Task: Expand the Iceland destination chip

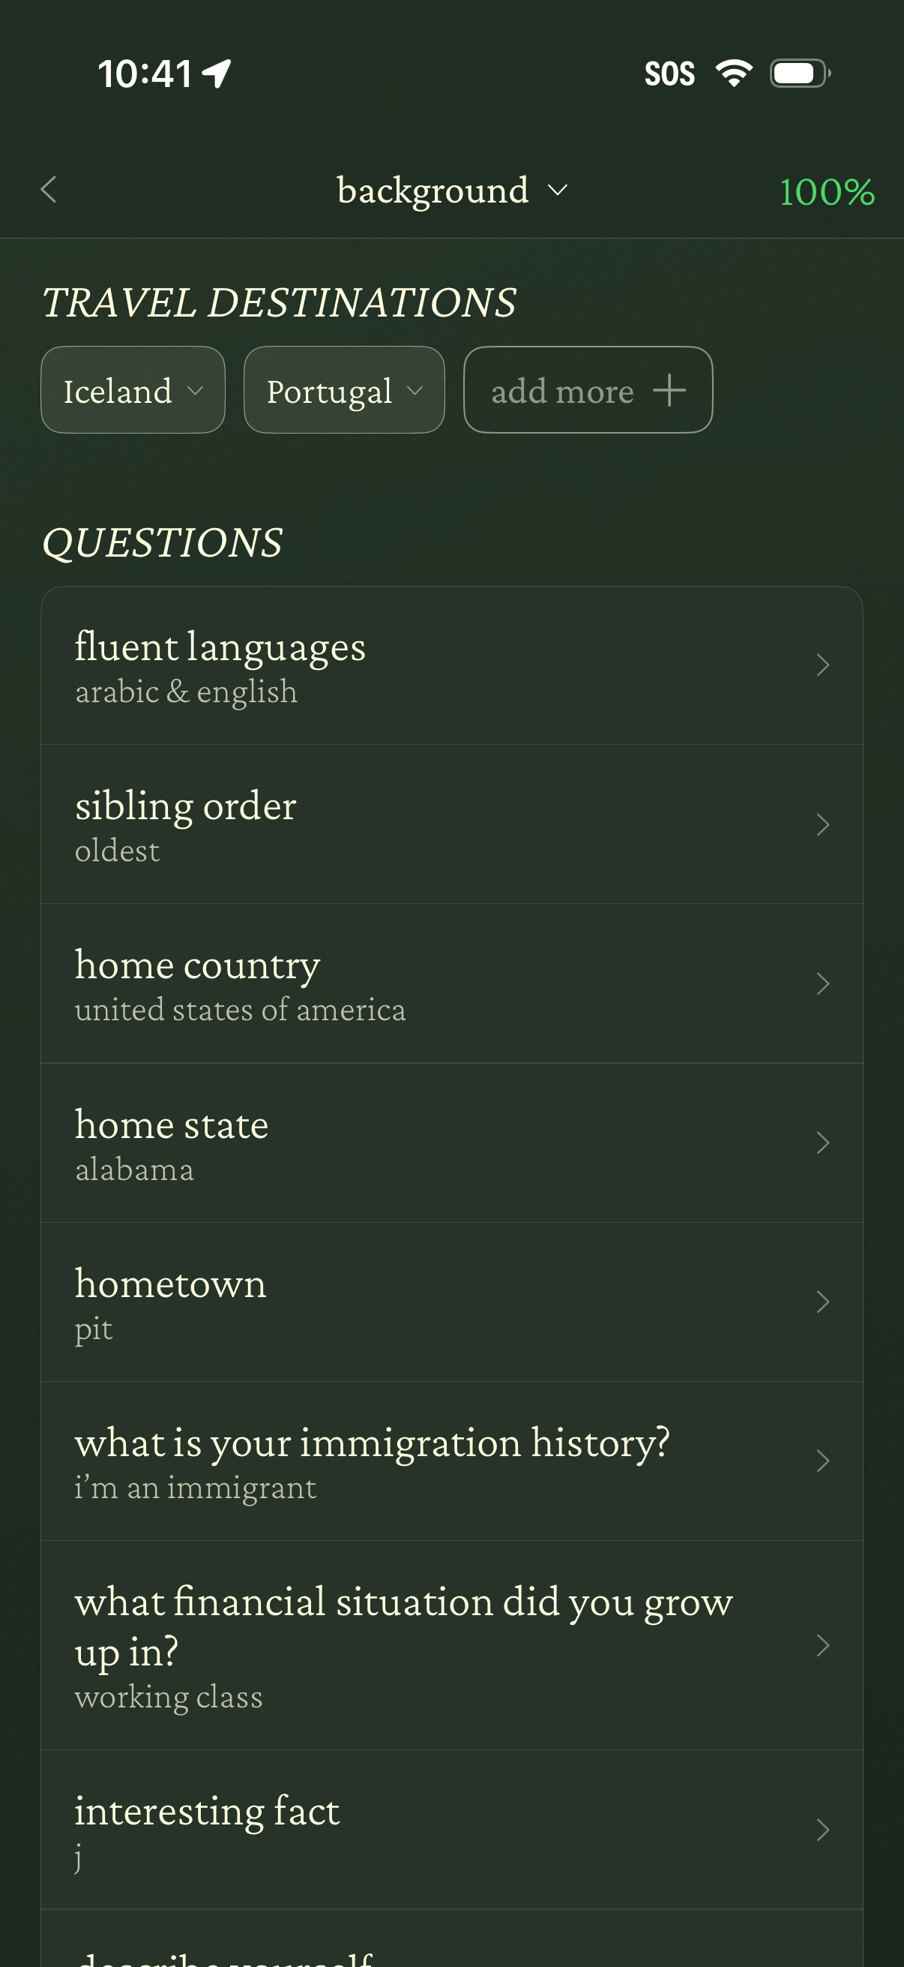Action: pos(133,390)
